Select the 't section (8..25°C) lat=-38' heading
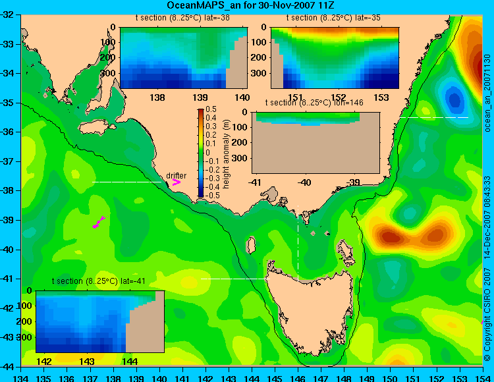Screen dimensions: 494x382 [x=182, y=18]
